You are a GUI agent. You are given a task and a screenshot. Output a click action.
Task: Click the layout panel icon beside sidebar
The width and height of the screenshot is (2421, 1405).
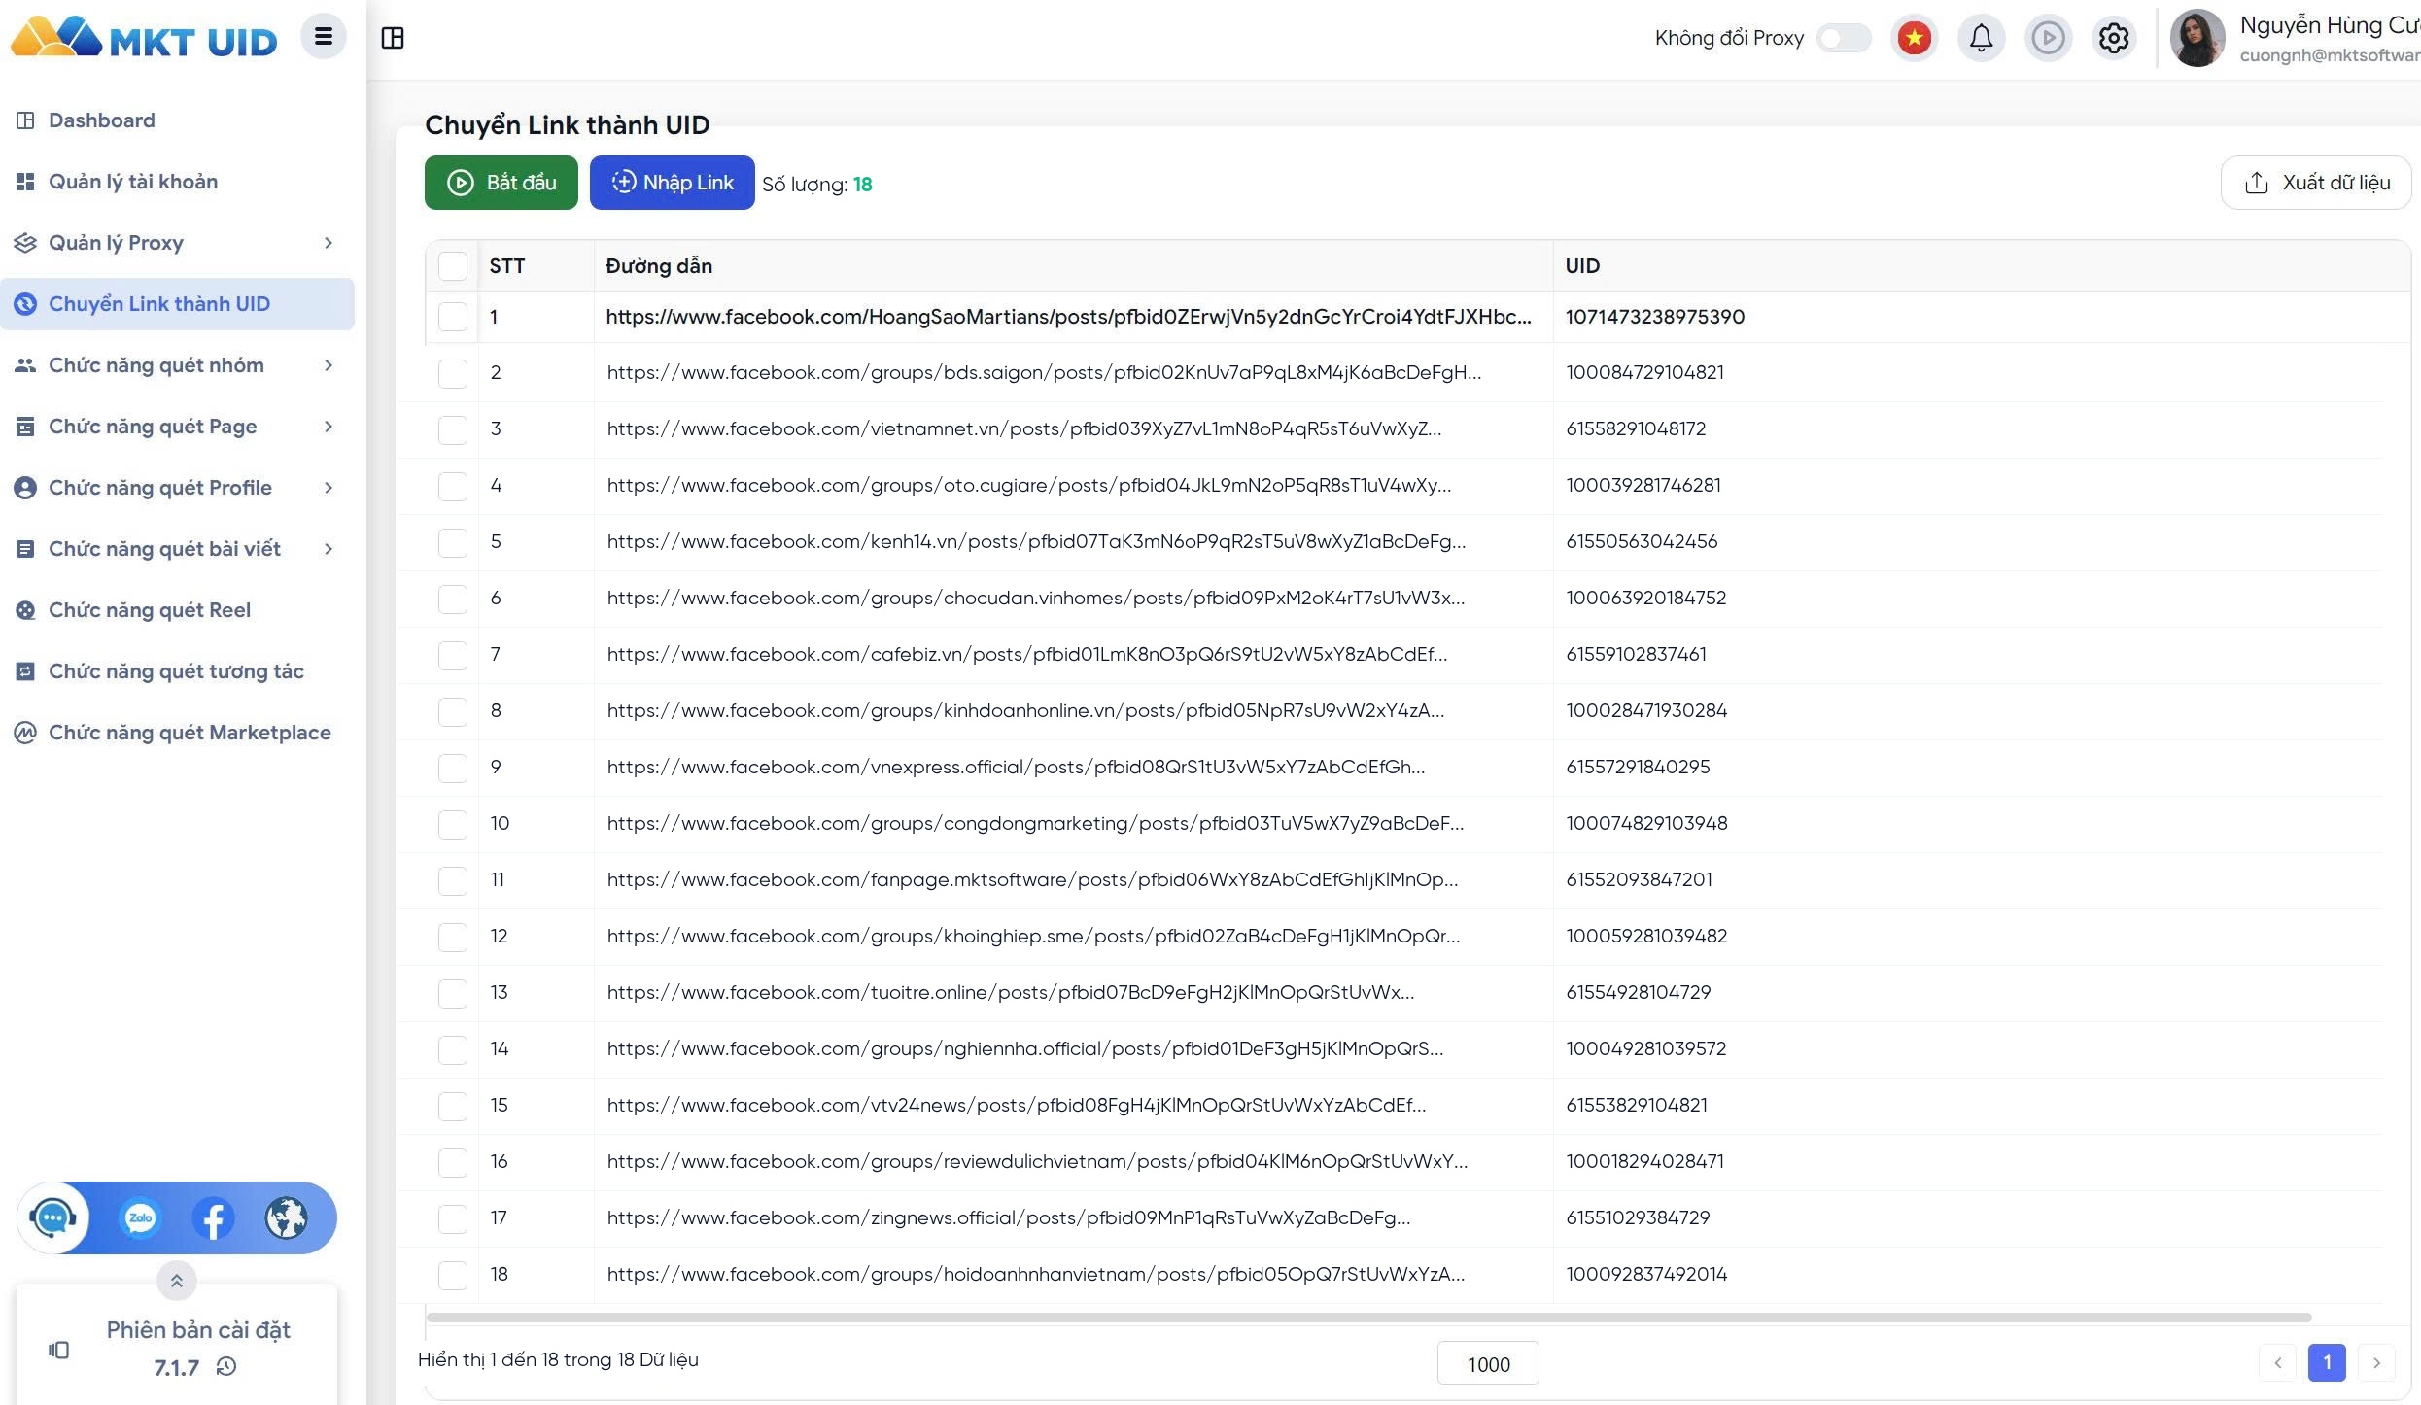pos(393,38)
